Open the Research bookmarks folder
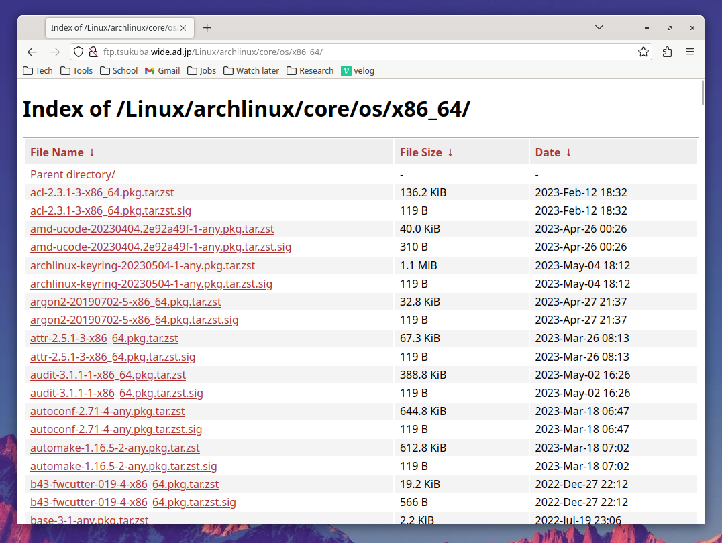Image resolution: width=722 pixels, height=543 pixels. [x=310, y=71]
